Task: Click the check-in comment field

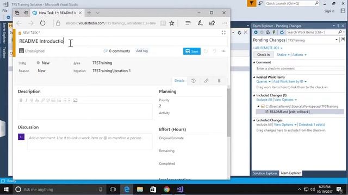Action: (x=300, y=69)
